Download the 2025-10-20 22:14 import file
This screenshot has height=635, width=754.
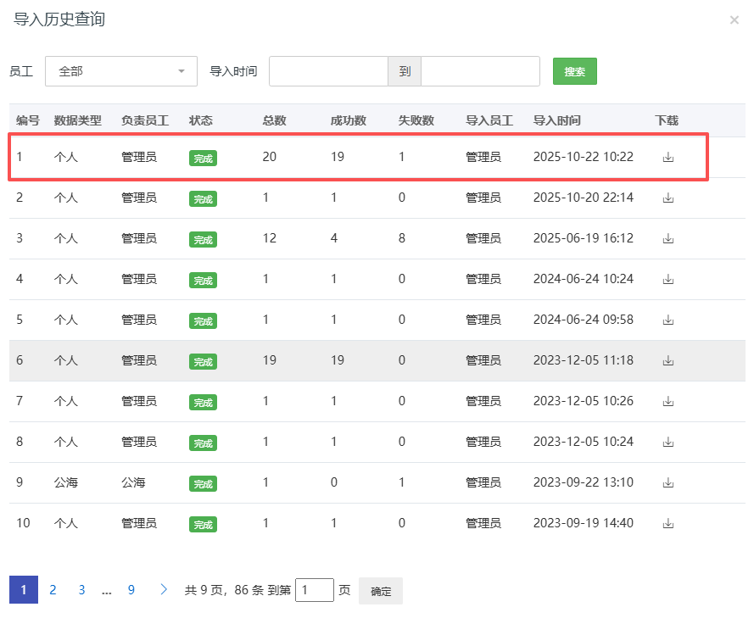click(667, 198)
